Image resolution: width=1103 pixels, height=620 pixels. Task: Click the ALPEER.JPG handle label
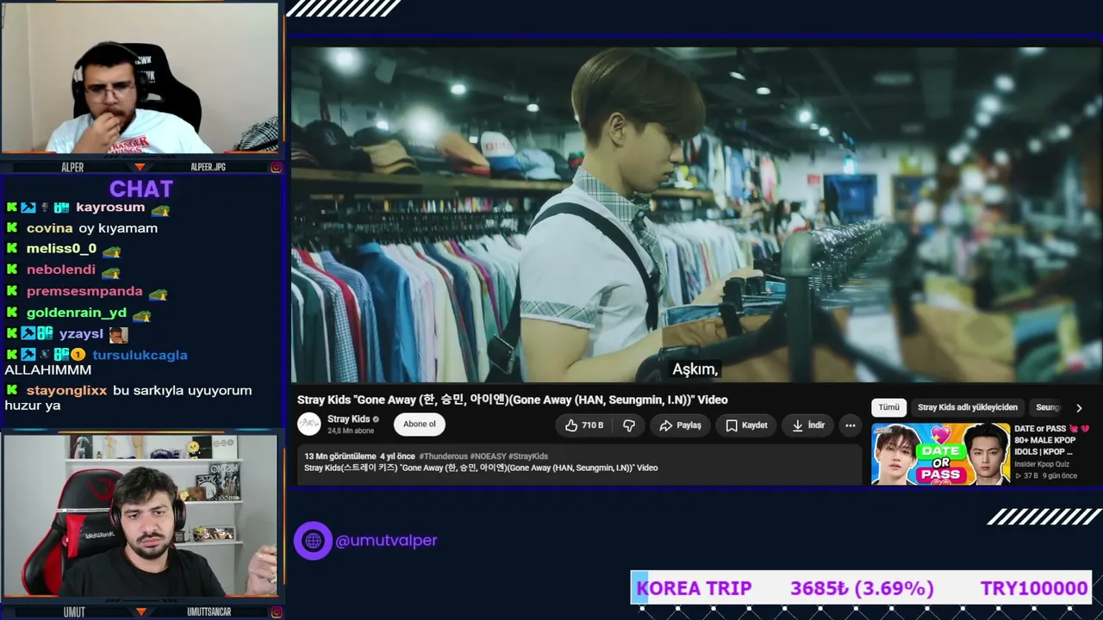[208, 167]
